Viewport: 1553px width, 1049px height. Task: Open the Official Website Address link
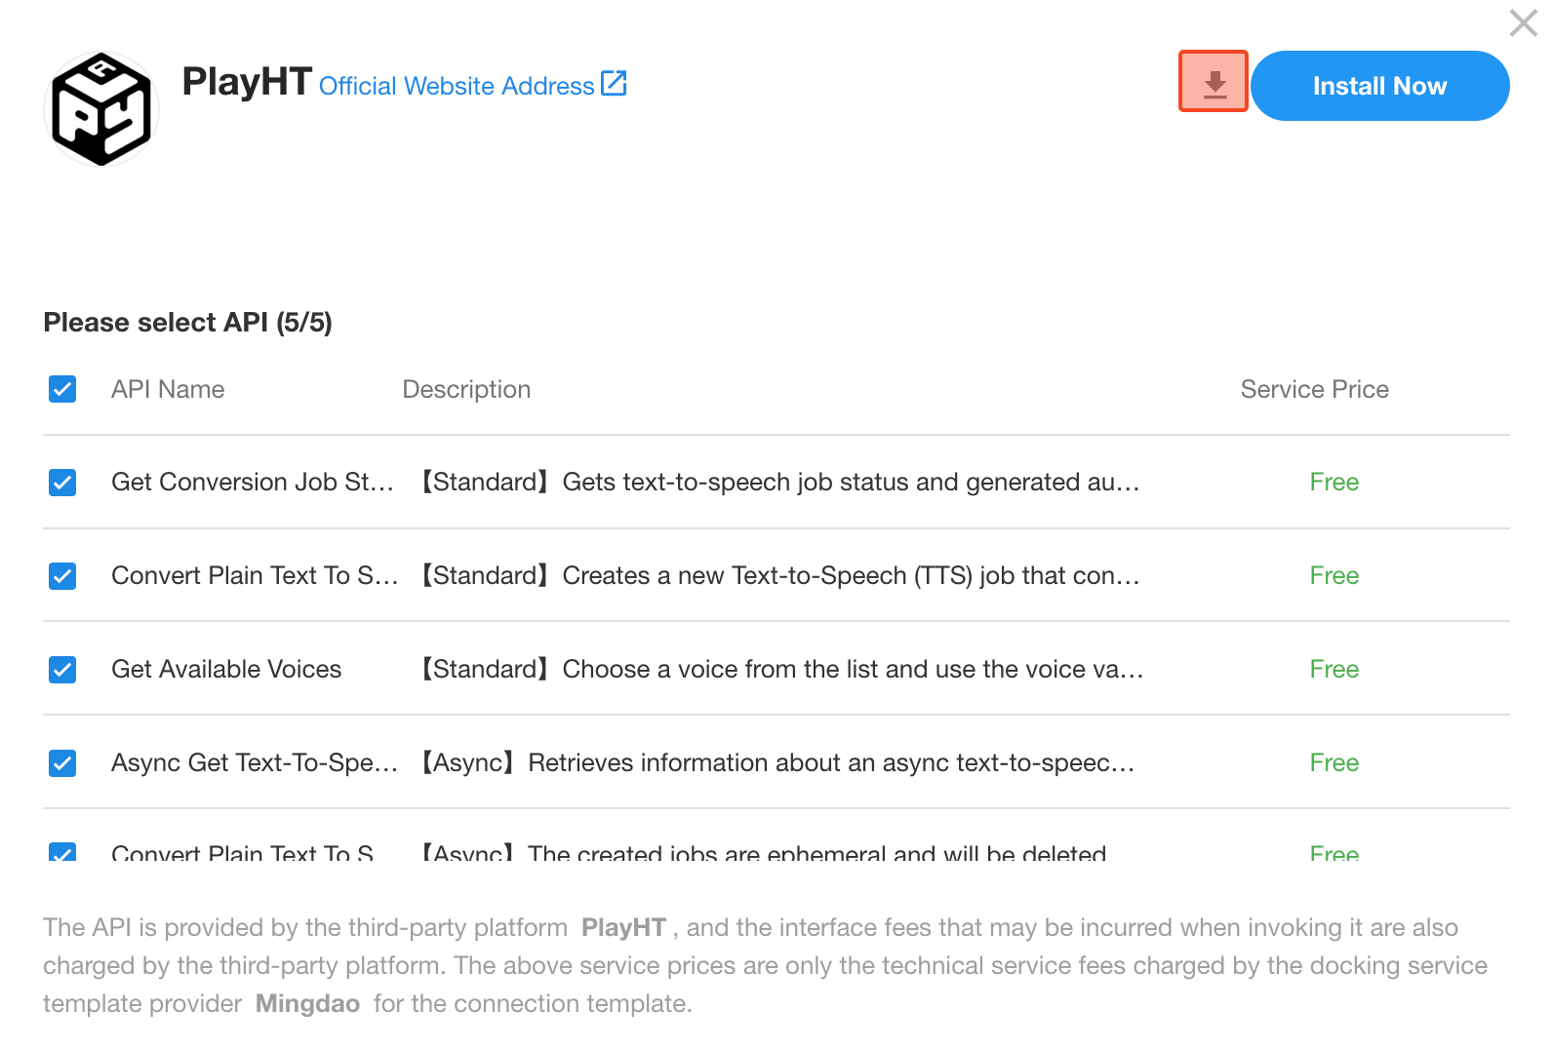coord(457,86)
